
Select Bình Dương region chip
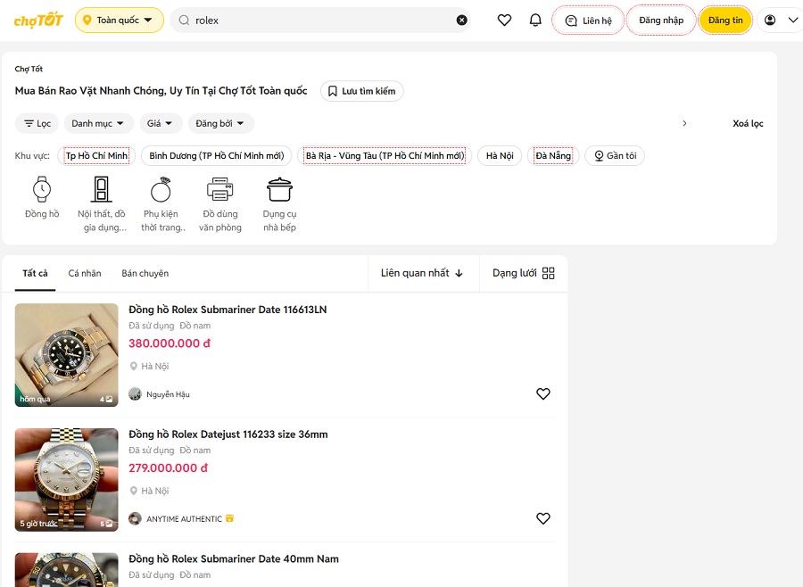click(216, 156)
